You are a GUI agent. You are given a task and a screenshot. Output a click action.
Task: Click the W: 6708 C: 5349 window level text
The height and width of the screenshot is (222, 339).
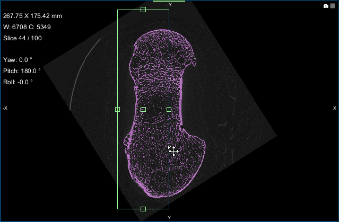27,27
